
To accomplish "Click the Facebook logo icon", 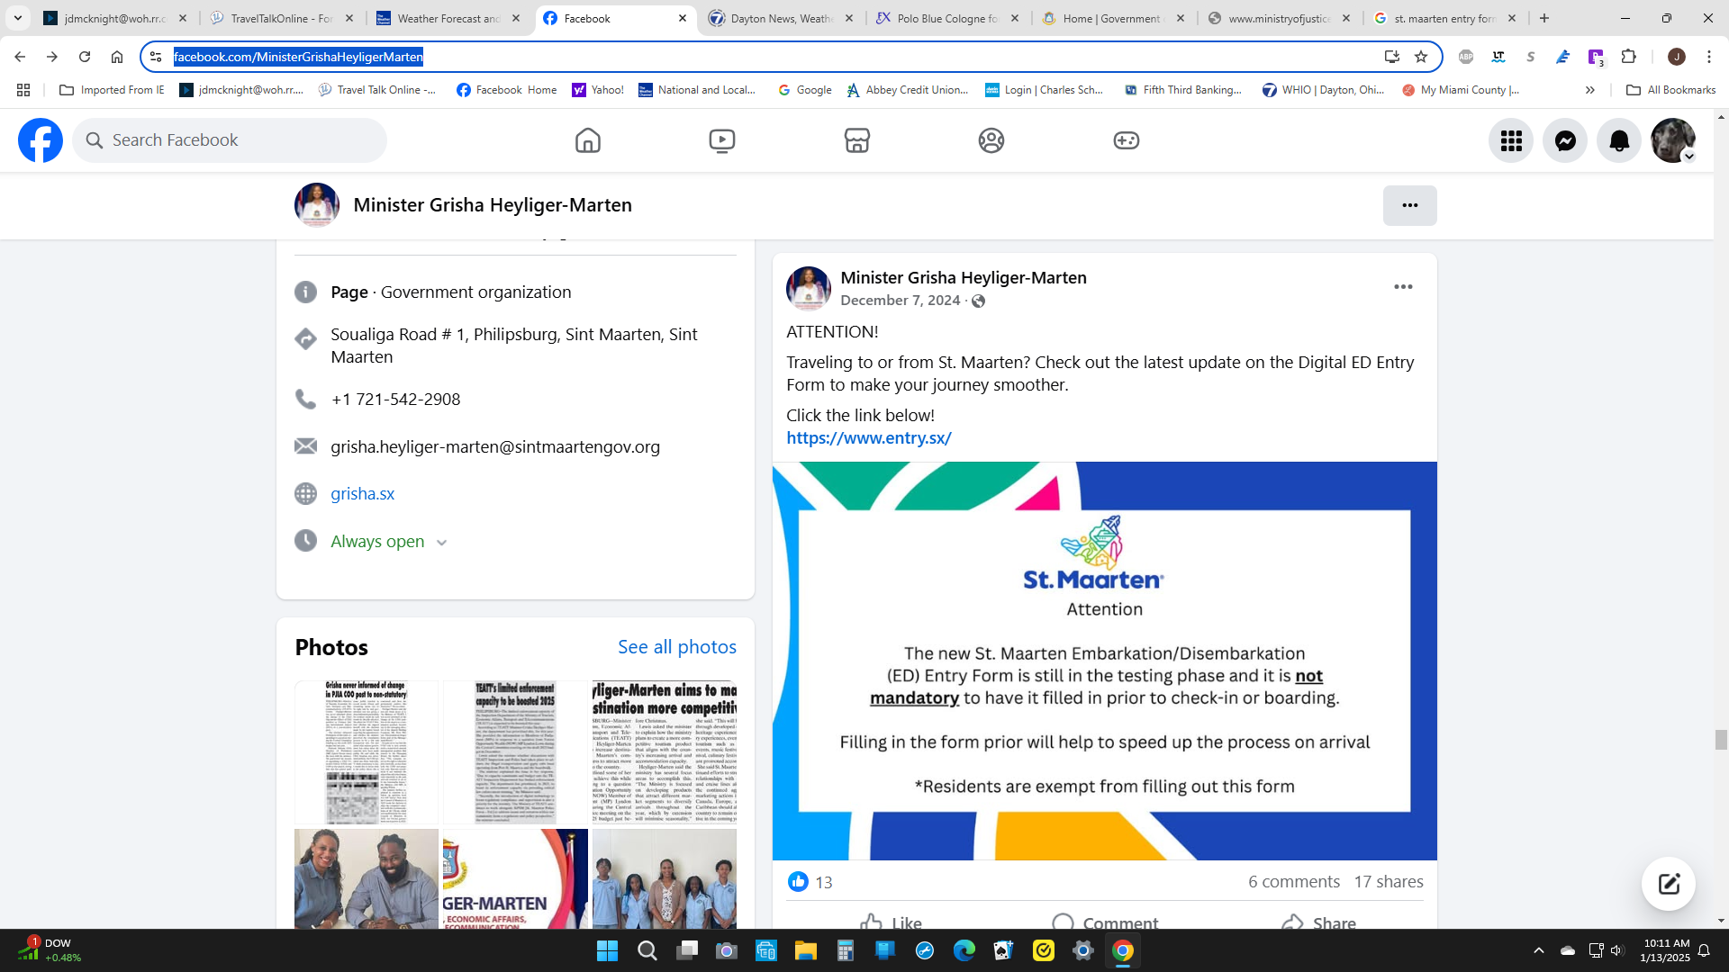I will point(41,140).
